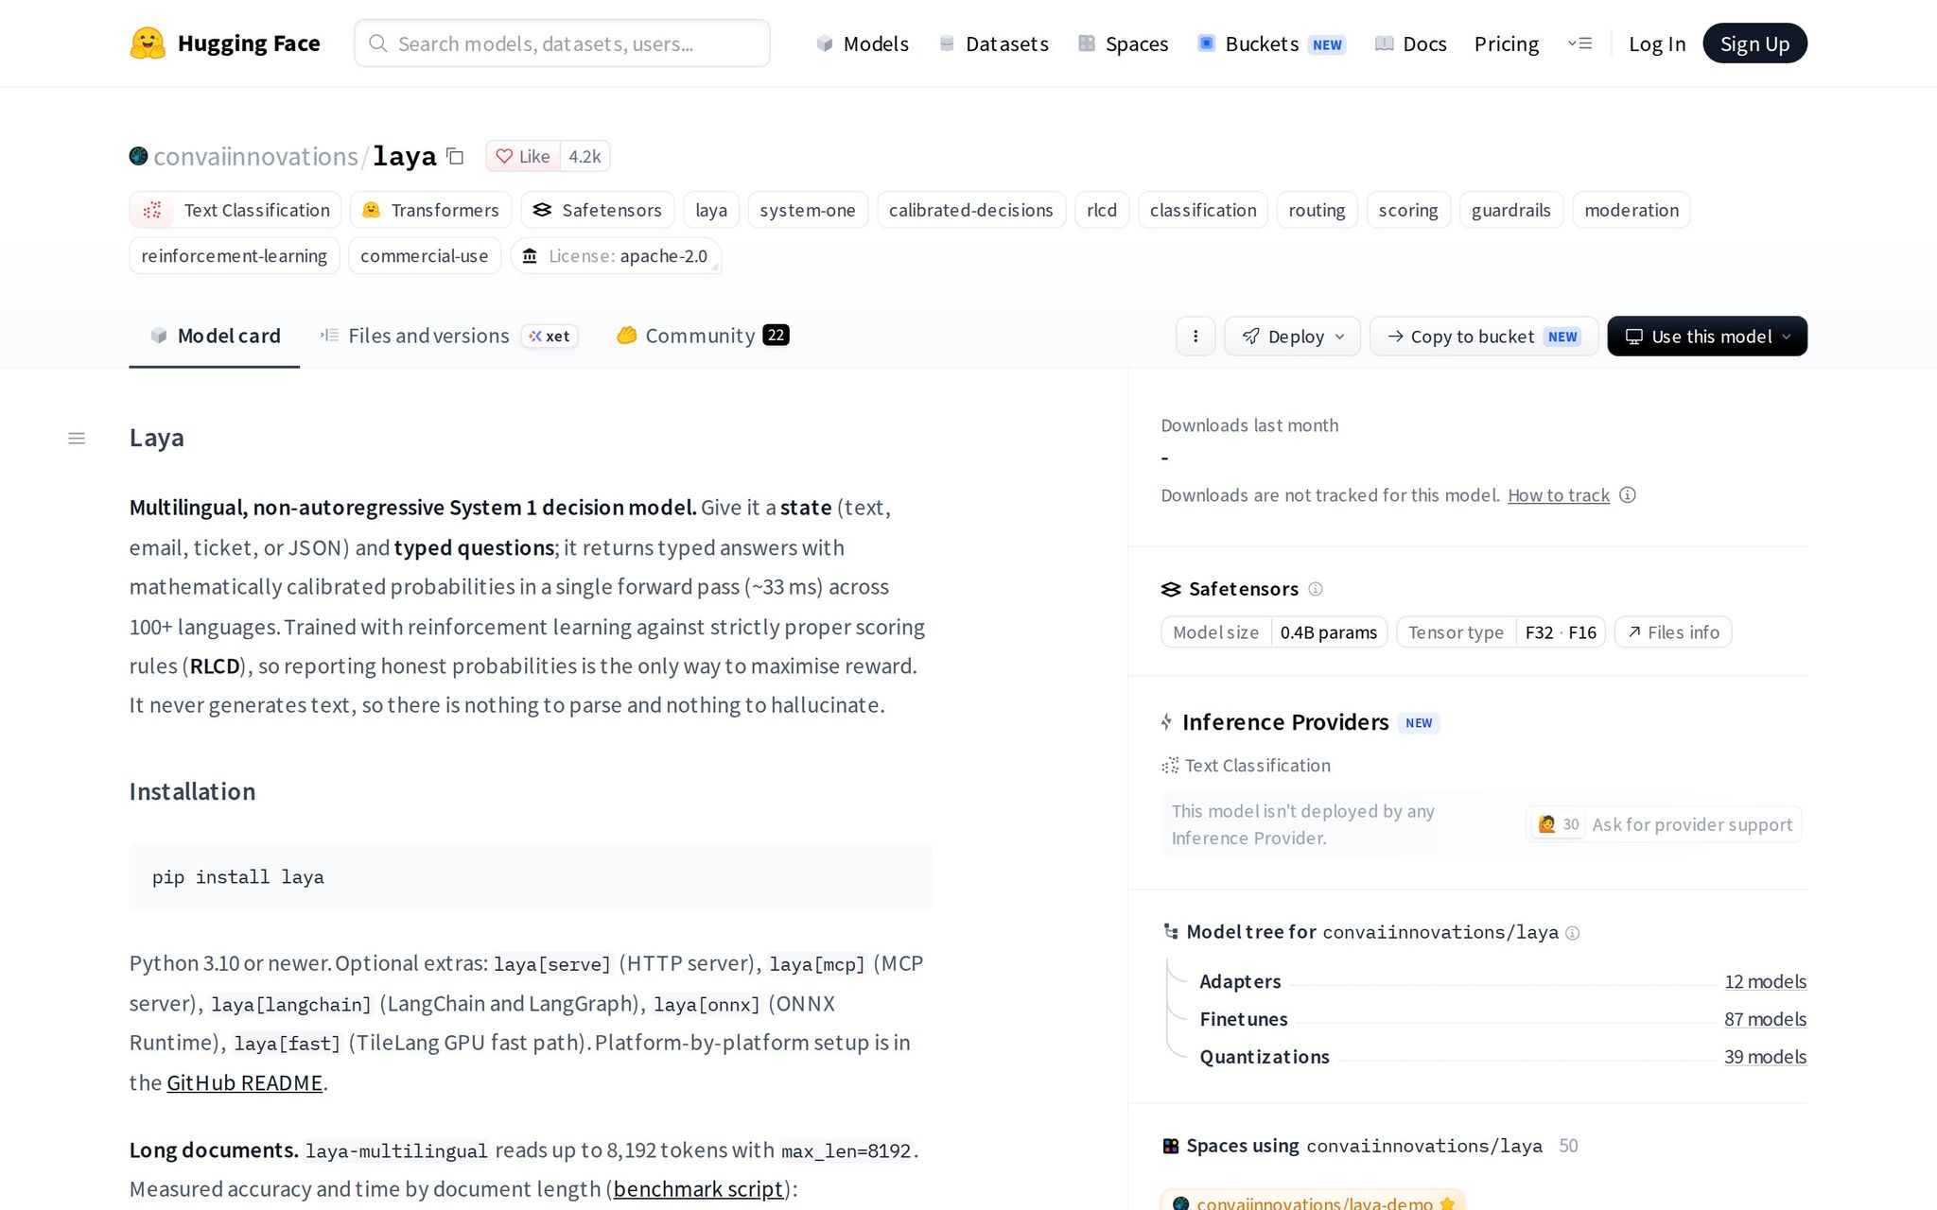Open the convaiinnovations organization link
This screenshot has height=1210, width=1937.
point(255,156)
